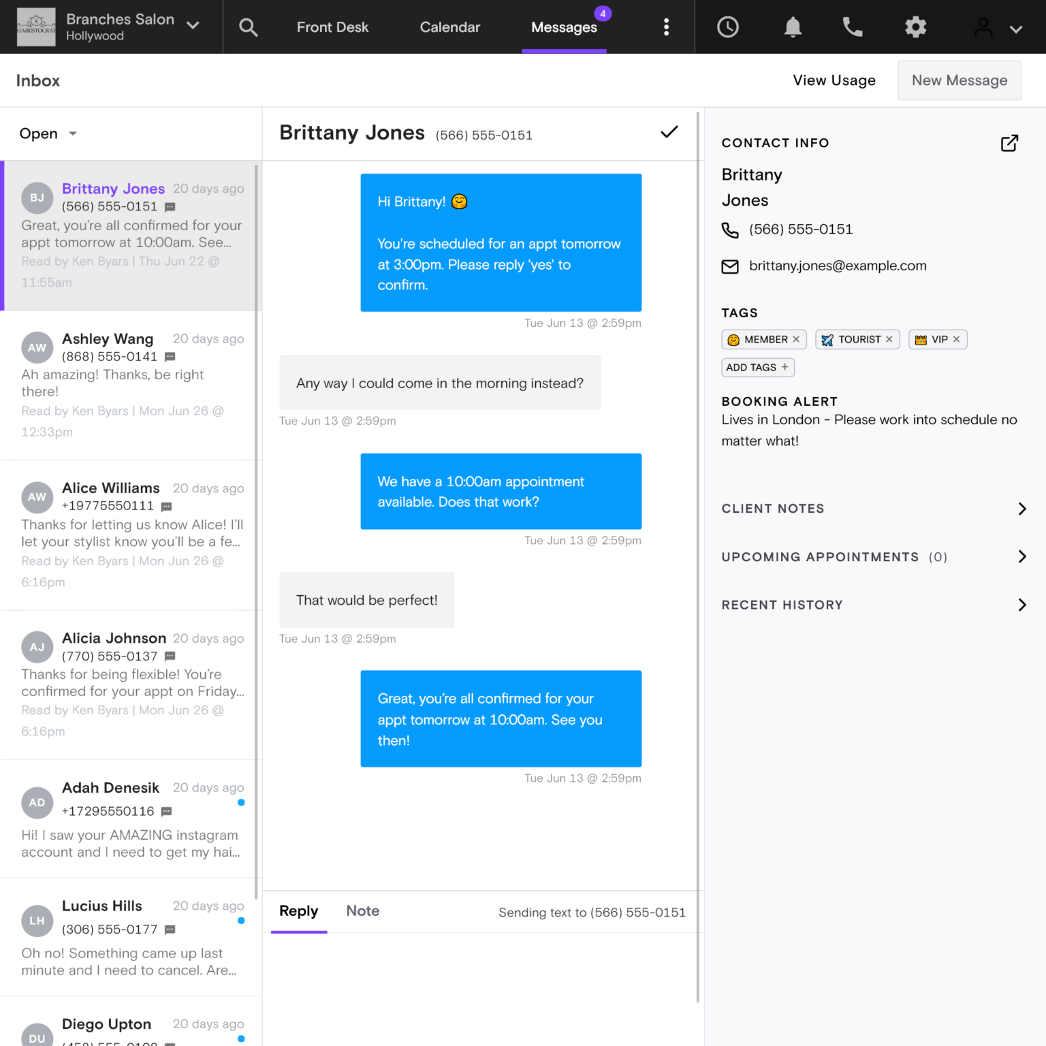Switch to the Note tab
The width and height of the screenshot is (1046, 1046).
[362, 911]
